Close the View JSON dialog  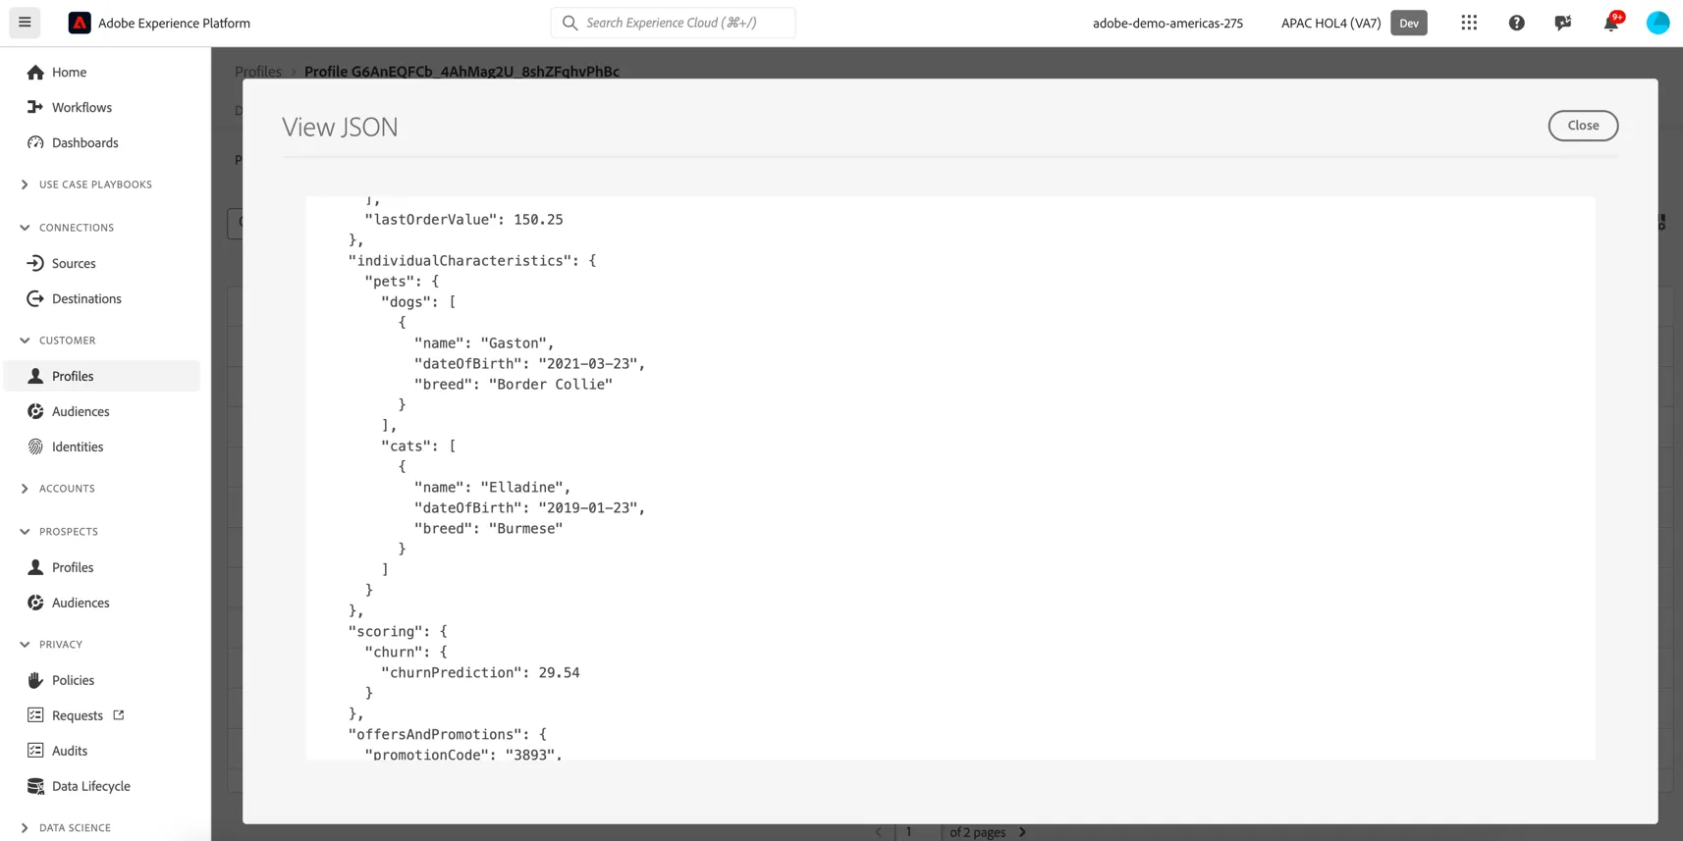pyautogui.click(x=1583, y=126)
